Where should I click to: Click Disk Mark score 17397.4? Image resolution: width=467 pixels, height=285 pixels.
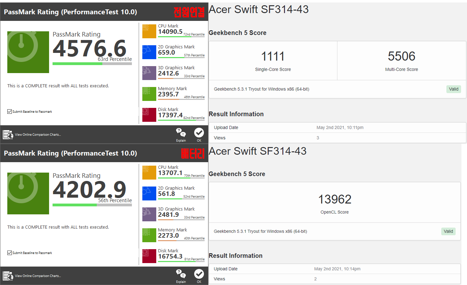pyautogui.click(x=170, y=115)
